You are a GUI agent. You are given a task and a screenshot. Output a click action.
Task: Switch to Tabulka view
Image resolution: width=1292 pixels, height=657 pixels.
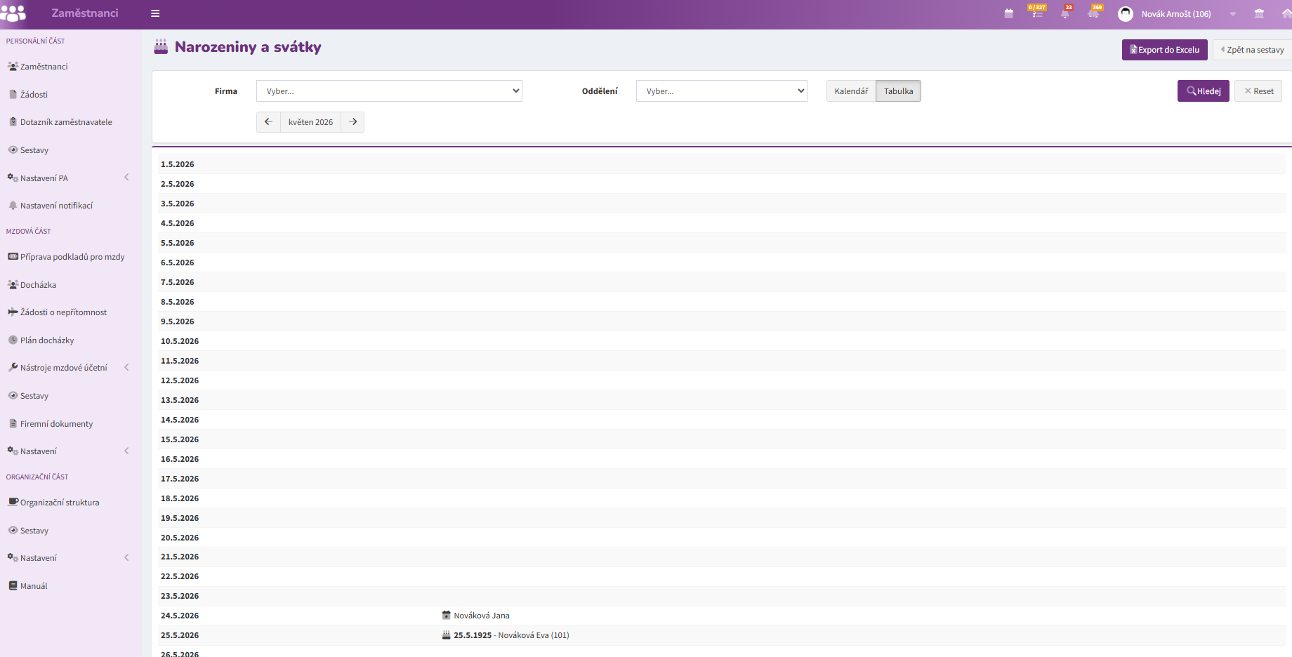tap(899, 91)
